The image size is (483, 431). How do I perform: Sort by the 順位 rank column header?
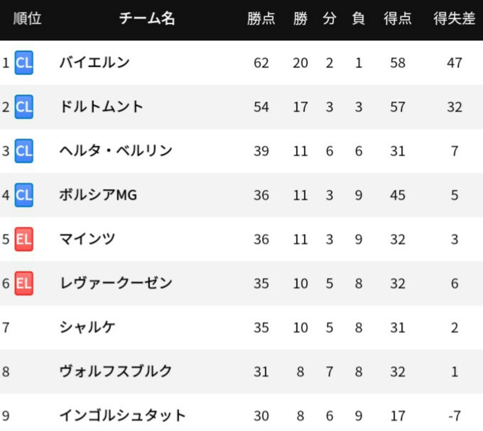(x=27, y=19)
